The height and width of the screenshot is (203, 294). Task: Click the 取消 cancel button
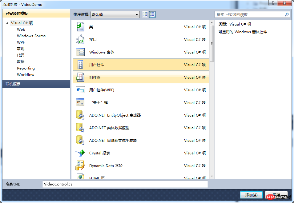276,195
